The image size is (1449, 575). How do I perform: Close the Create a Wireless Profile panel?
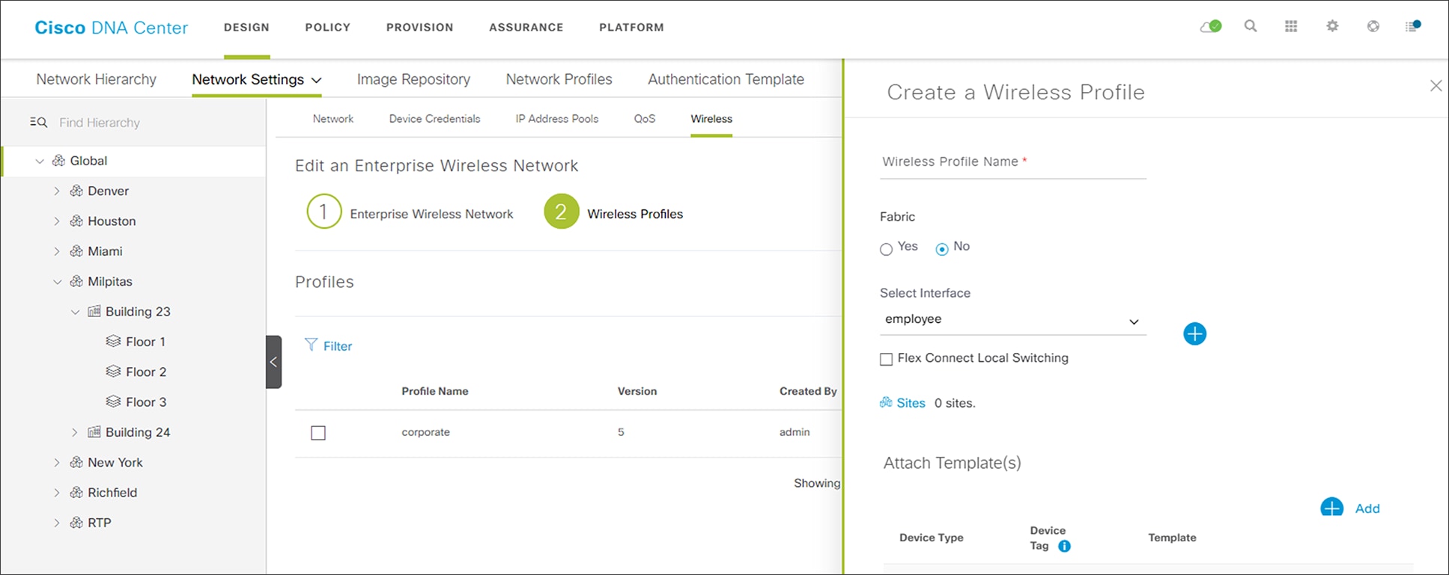1436,86
